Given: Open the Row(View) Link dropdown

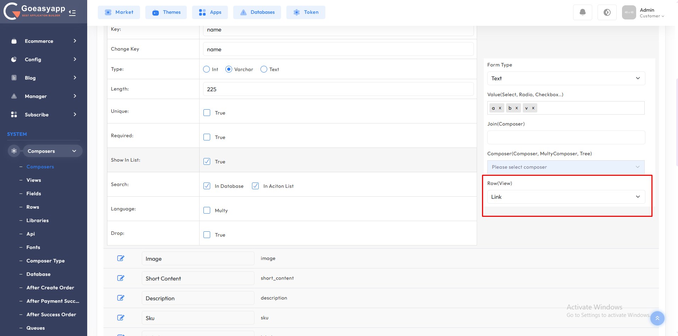Looking at the screenshot, I should coord(566,197).
